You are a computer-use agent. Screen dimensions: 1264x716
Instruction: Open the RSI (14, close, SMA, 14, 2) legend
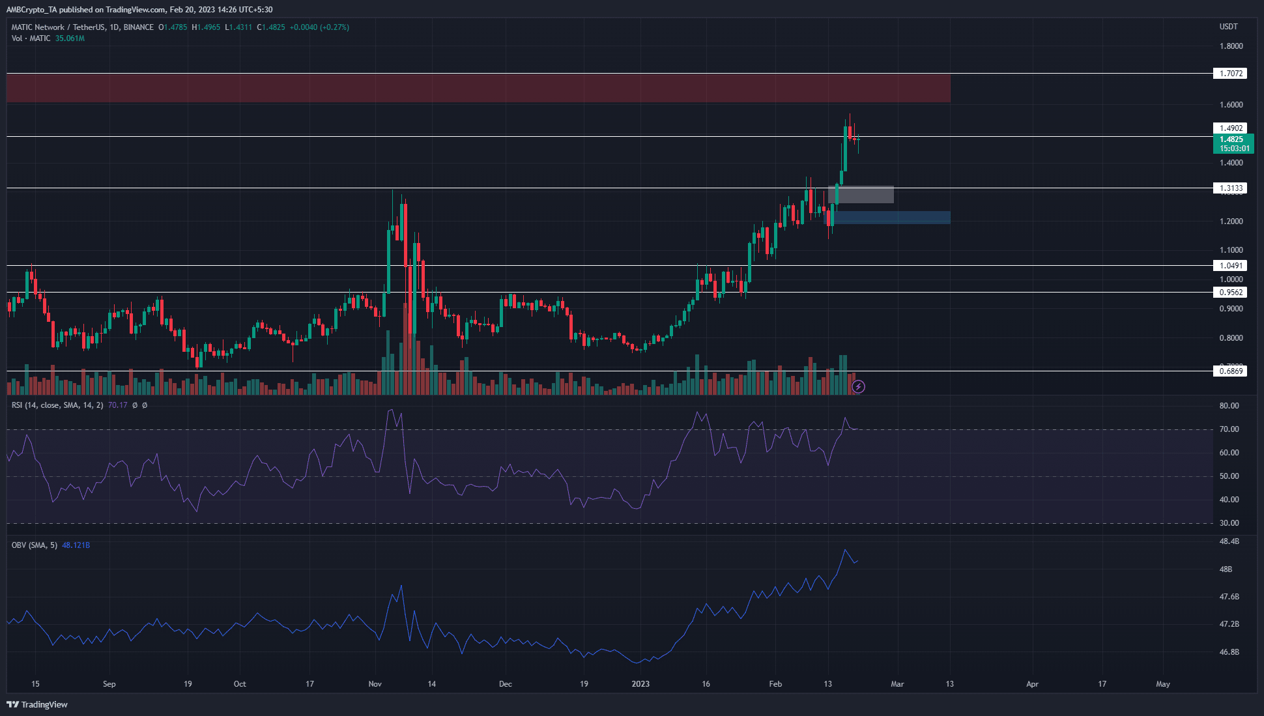click(57, 405)
